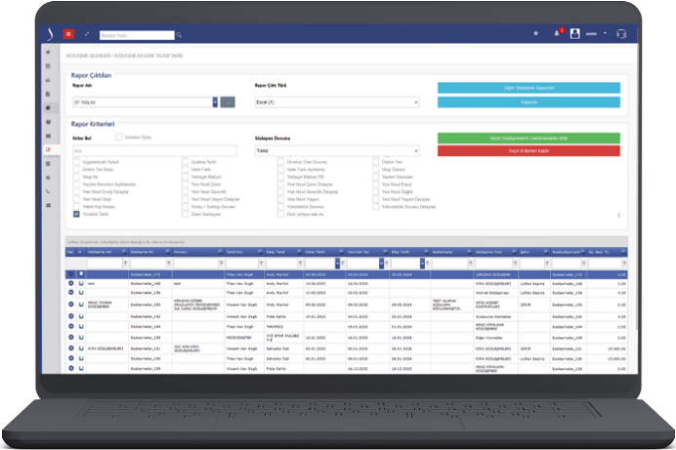Expand the Excel report output type dropdown
Viewport: 676px width, 450px height.
pyautogui.click(x=335, y=102)
